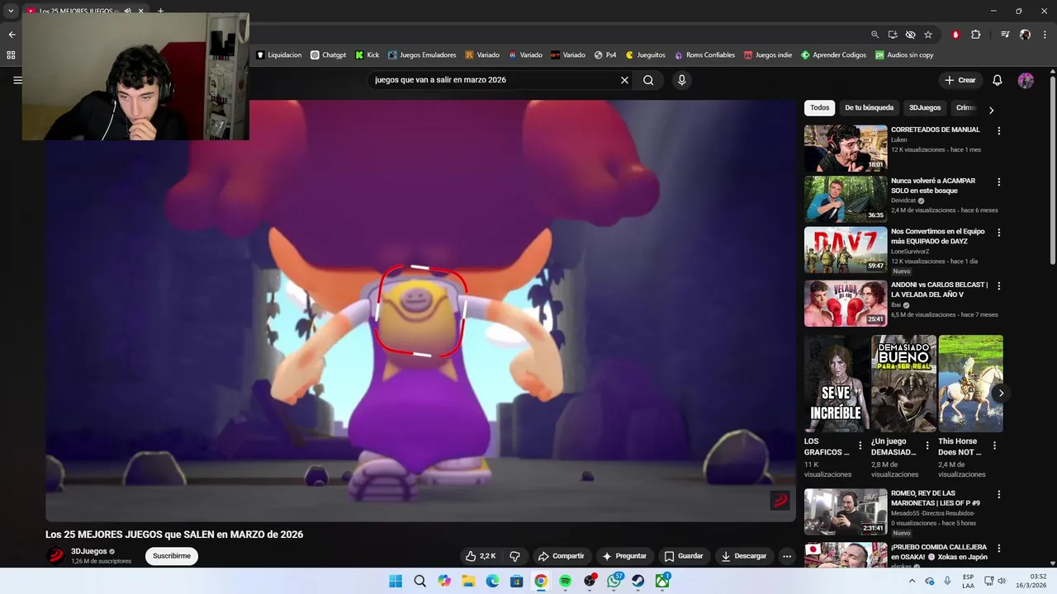Open Spotify from the taskbar
The height and width of the screenshot is (594, 1057).
[565, 581]
